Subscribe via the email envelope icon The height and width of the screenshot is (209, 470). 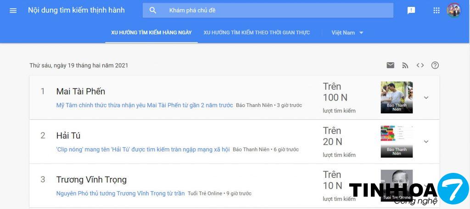pos(390,65)
